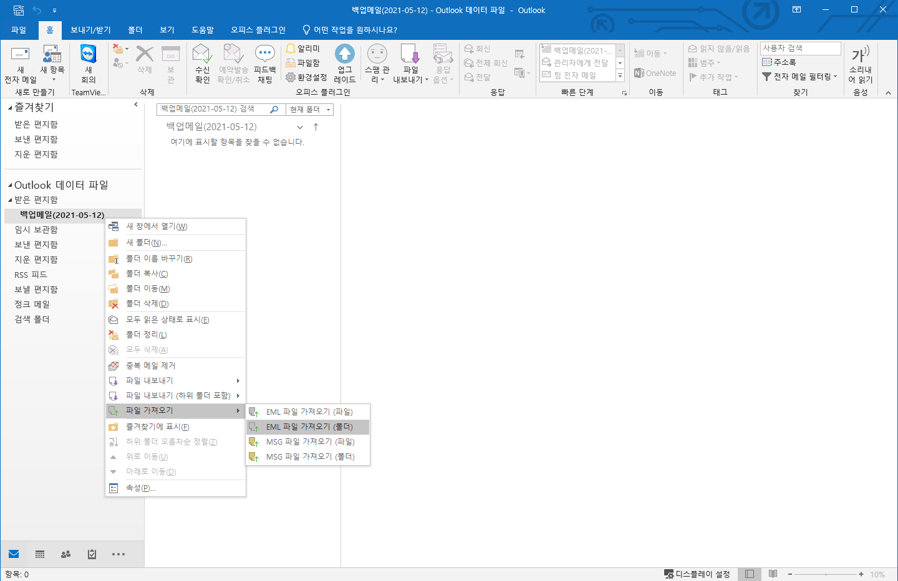
Task: Switch to Calendar view icon
Action: pos(40,554)
